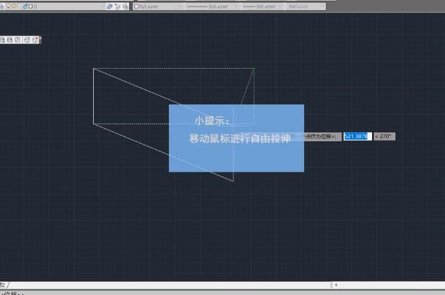445x295 pixels.
Task: Click the layer 0 color swatch
Action: pos(30,6)
